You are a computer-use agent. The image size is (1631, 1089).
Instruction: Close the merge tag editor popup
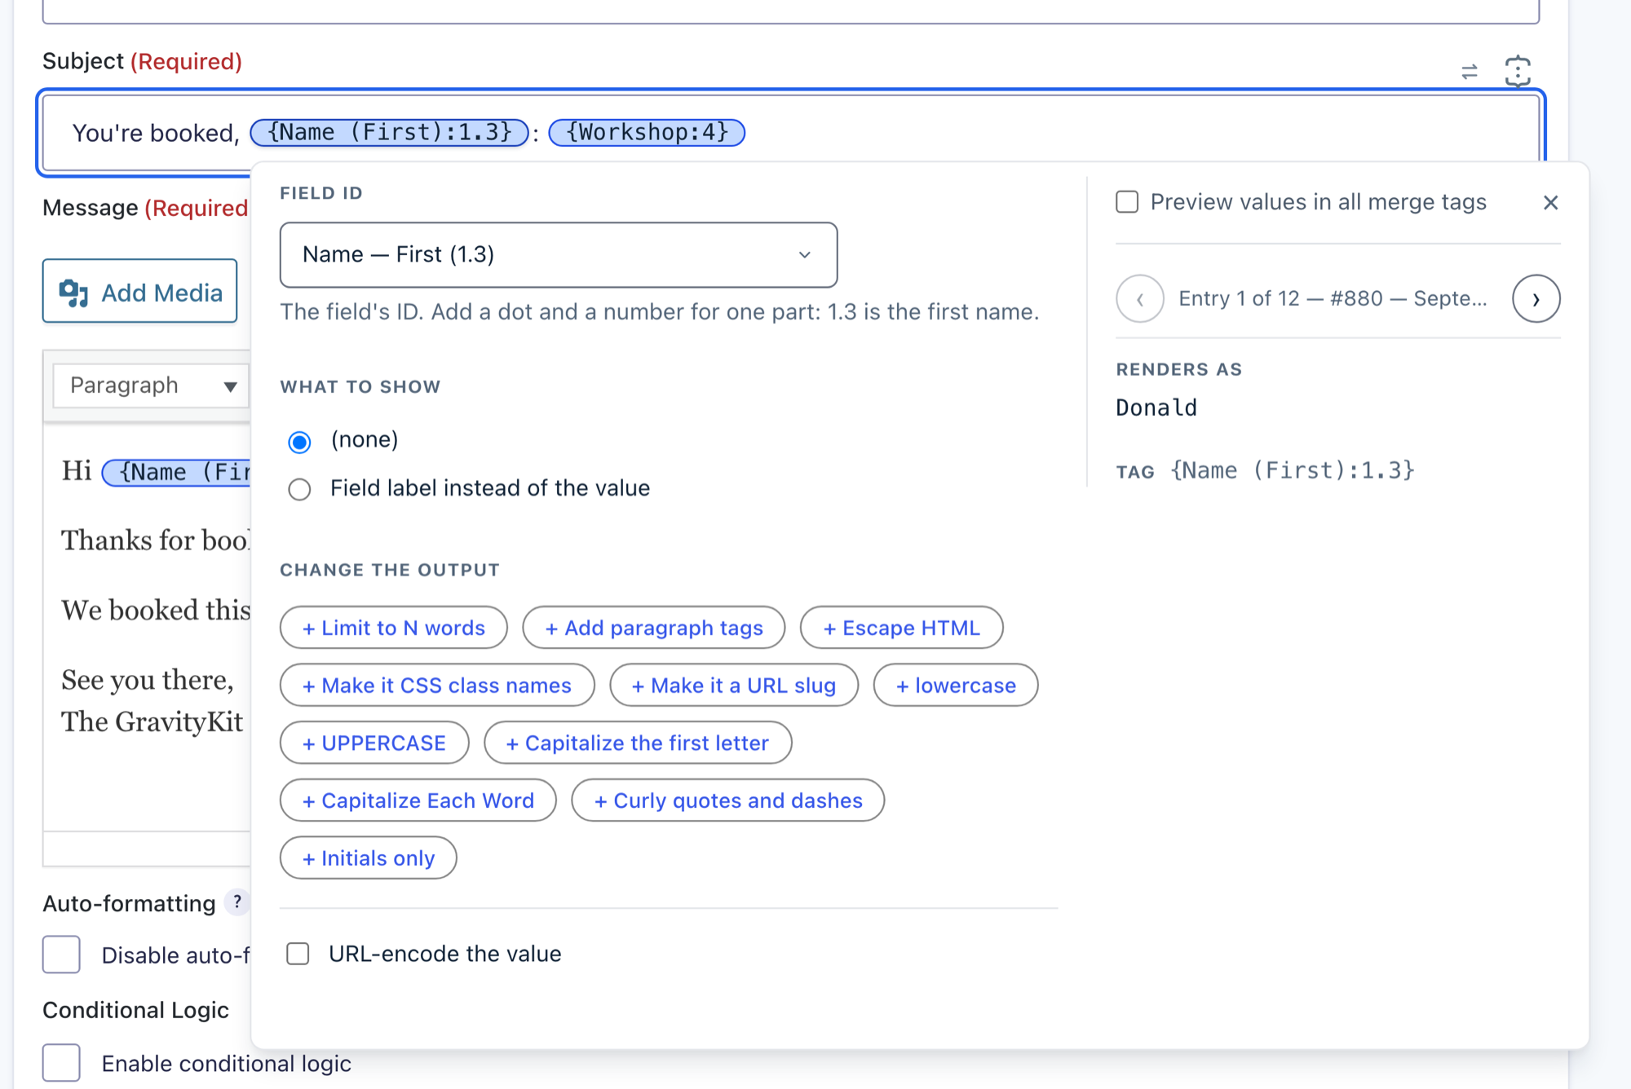pos(1550,203)
